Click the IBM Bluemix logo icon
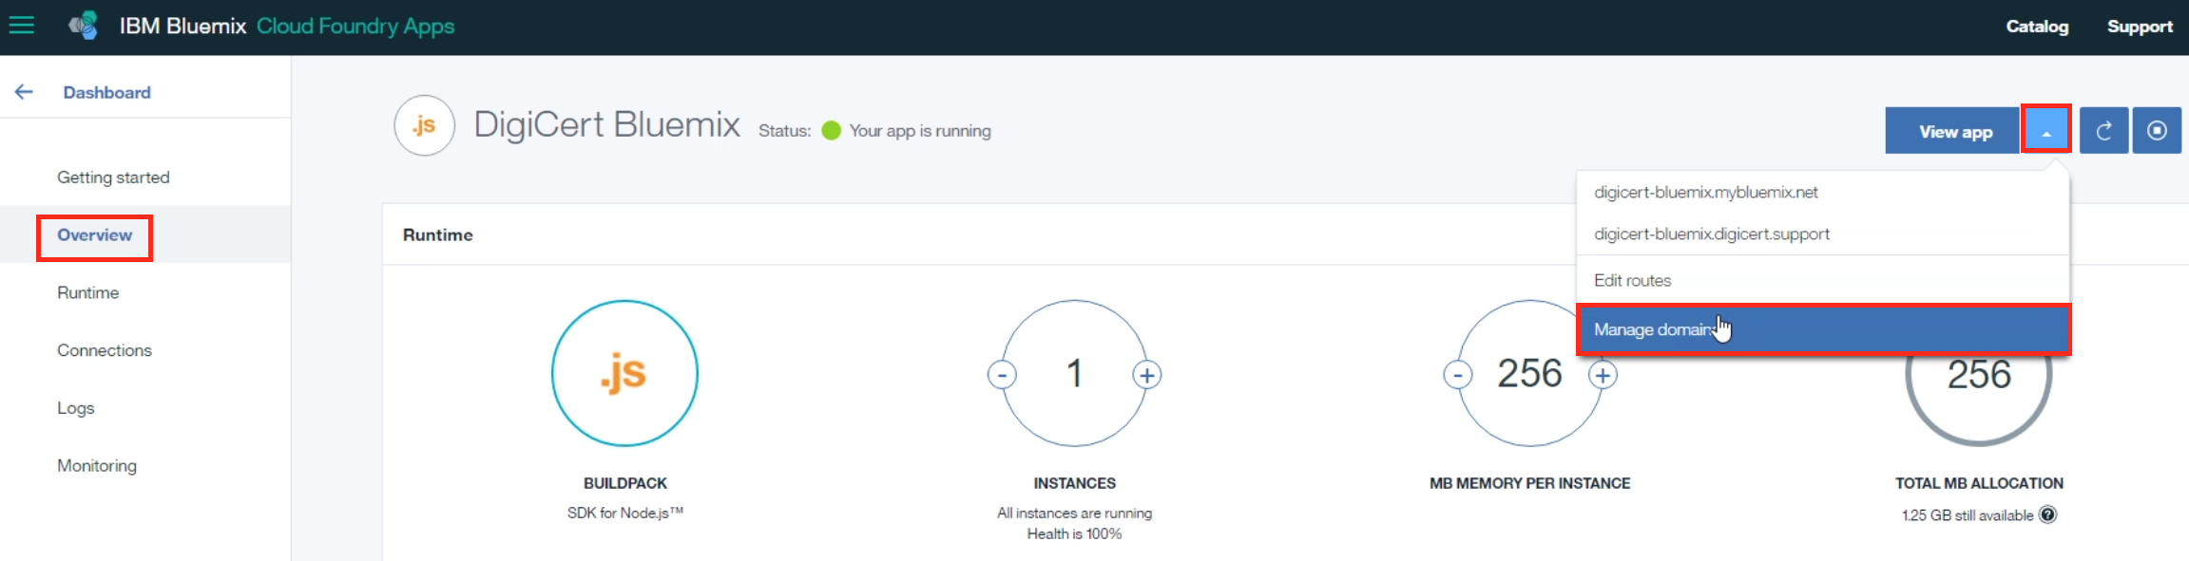 coord(84,26)
